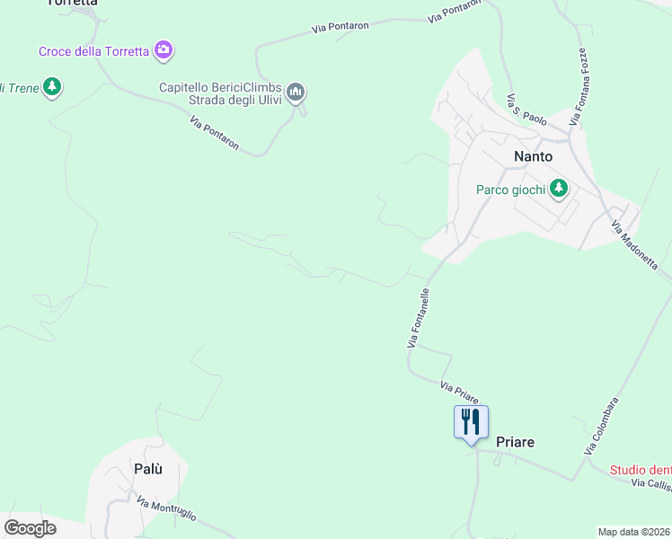Click the Croce della Torretta camera pin
This screenshot has width=672, height=539.
click(164, 50)
